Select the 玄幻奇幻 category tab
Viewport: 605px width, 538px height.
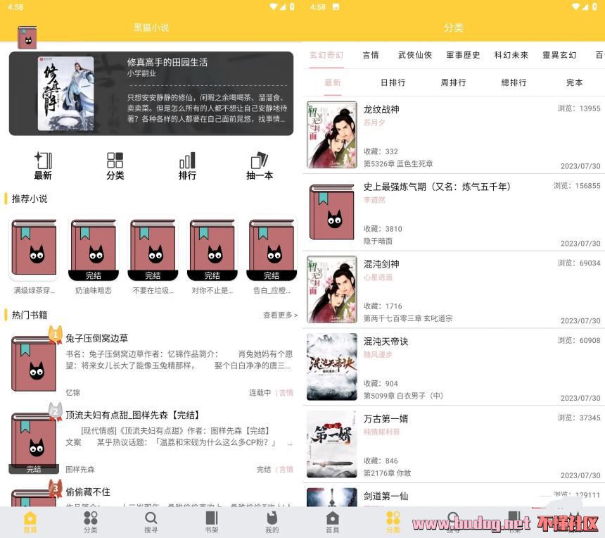pos(326,55)
